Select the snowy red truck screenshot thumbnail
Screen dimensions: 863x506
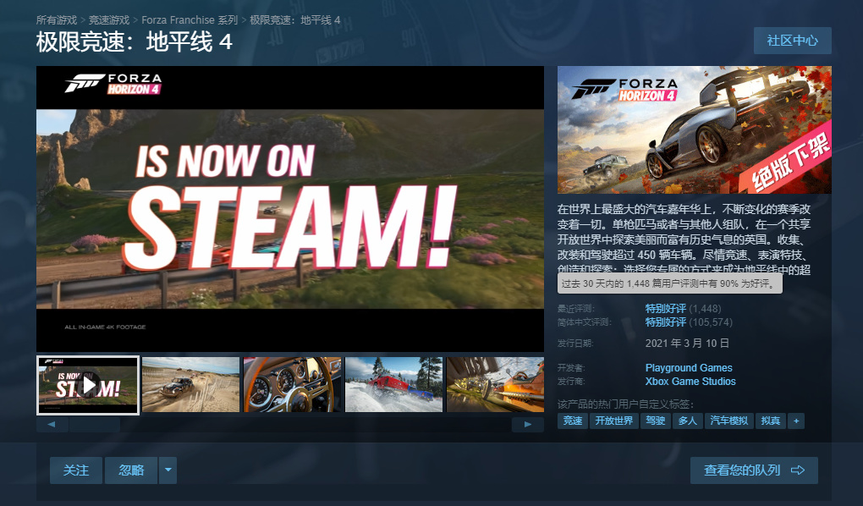click(x=393, y=384)
